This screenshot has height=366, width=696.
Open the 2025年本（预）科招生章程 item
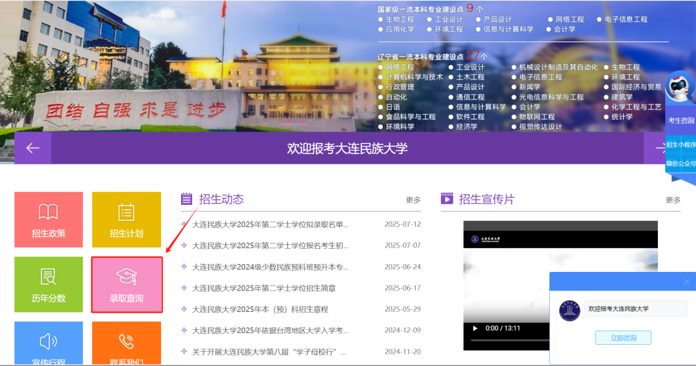click(x=260, y=309)
